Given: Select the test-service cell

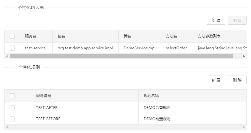Looking at the screenshot, I should click(36, 48).
